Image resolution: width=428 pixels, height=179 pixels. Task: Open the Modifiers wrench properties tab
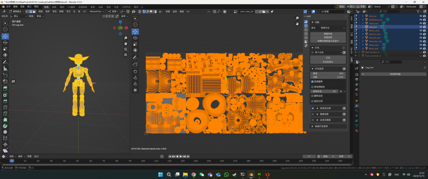(357, 106)
